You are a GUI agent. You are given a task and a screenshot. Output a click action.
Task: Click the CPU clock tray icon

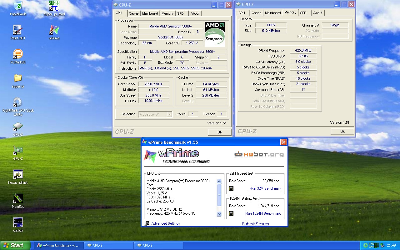click(x=371, y=245)
